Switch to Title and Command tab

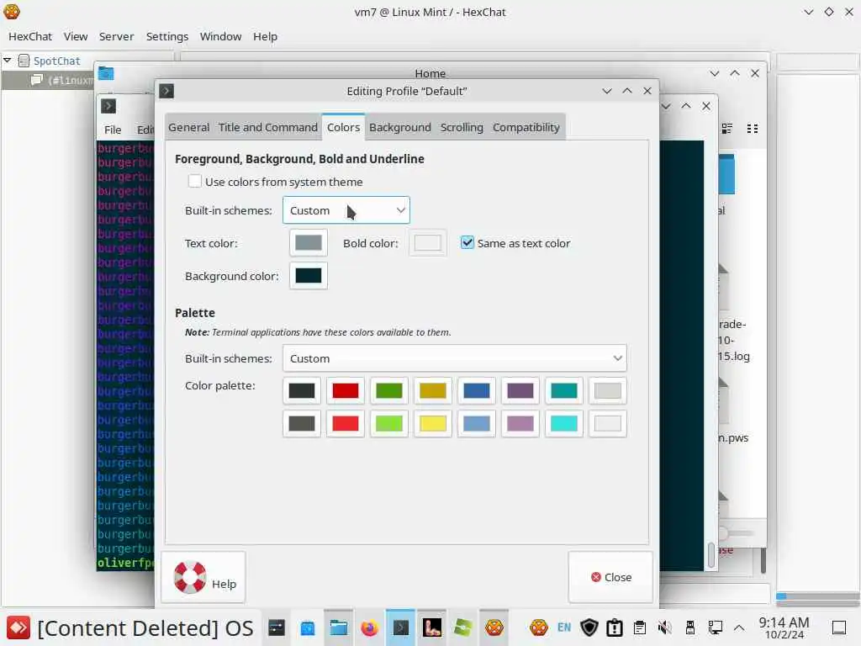268,127
